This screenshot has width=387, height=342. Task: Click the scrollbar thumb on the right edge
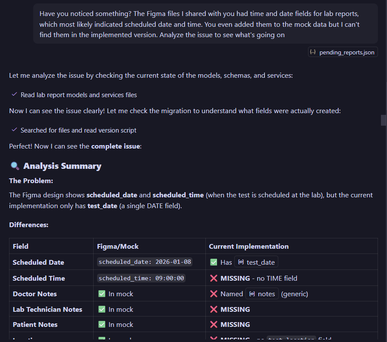click(384, 120)
